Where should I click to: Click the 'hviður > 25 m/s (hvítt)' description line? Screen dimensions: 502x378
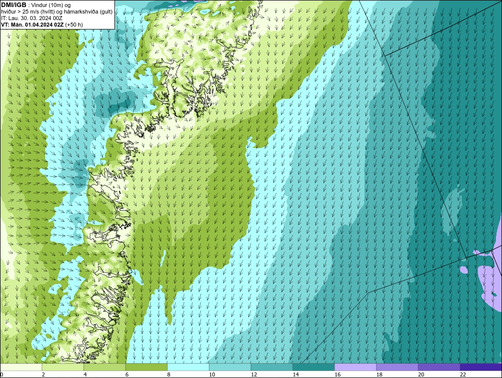point(57,12)
